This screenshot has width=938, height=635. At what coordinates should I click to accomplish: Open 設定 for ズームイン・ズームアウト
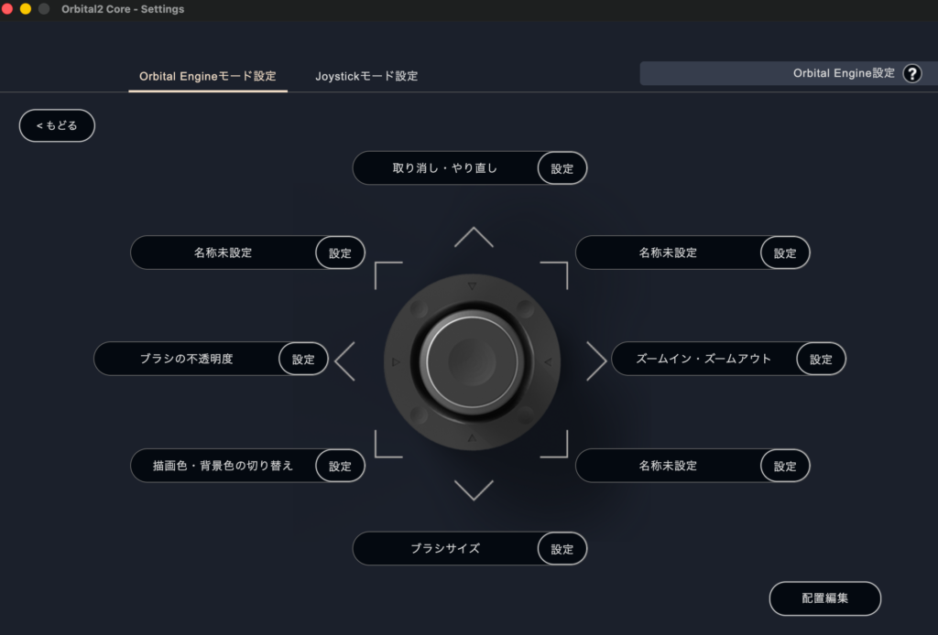(x=821, y=359)
